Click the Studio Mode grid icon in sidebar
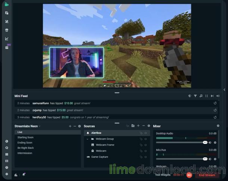 7,154
